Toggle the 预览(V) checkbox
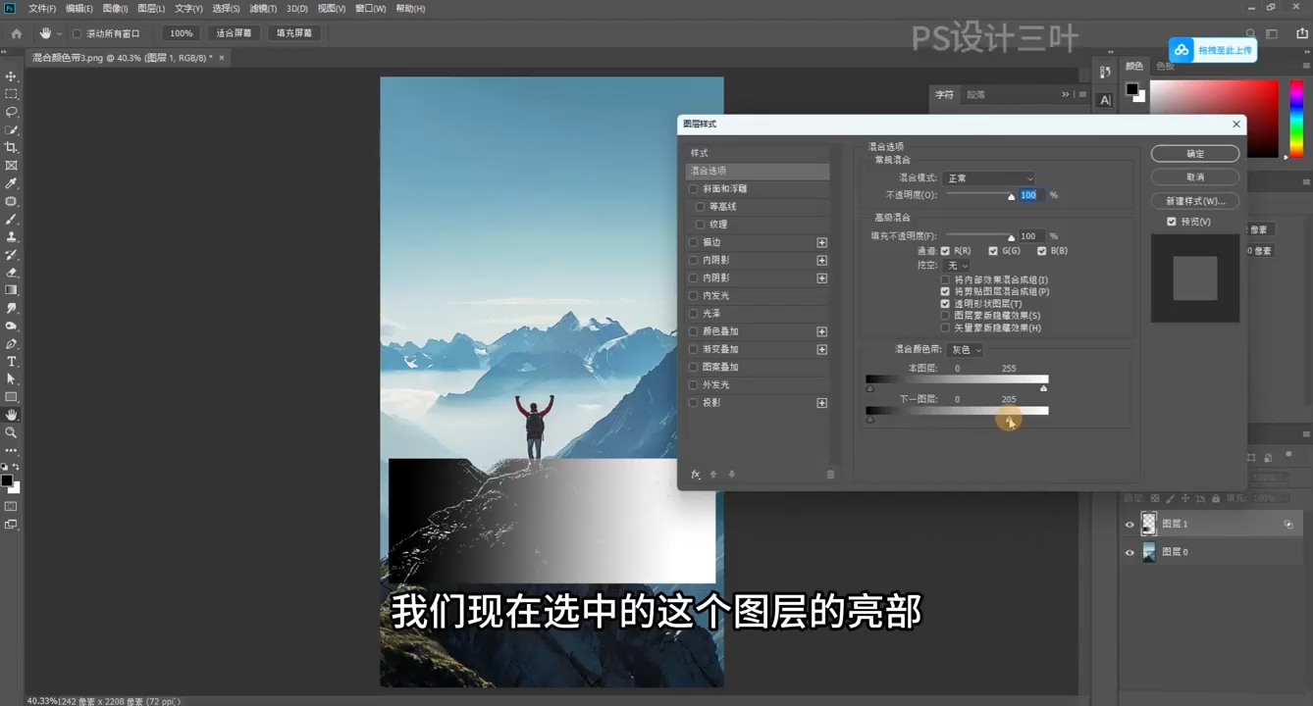The image size is (1313, 706). click(1171, 222)
